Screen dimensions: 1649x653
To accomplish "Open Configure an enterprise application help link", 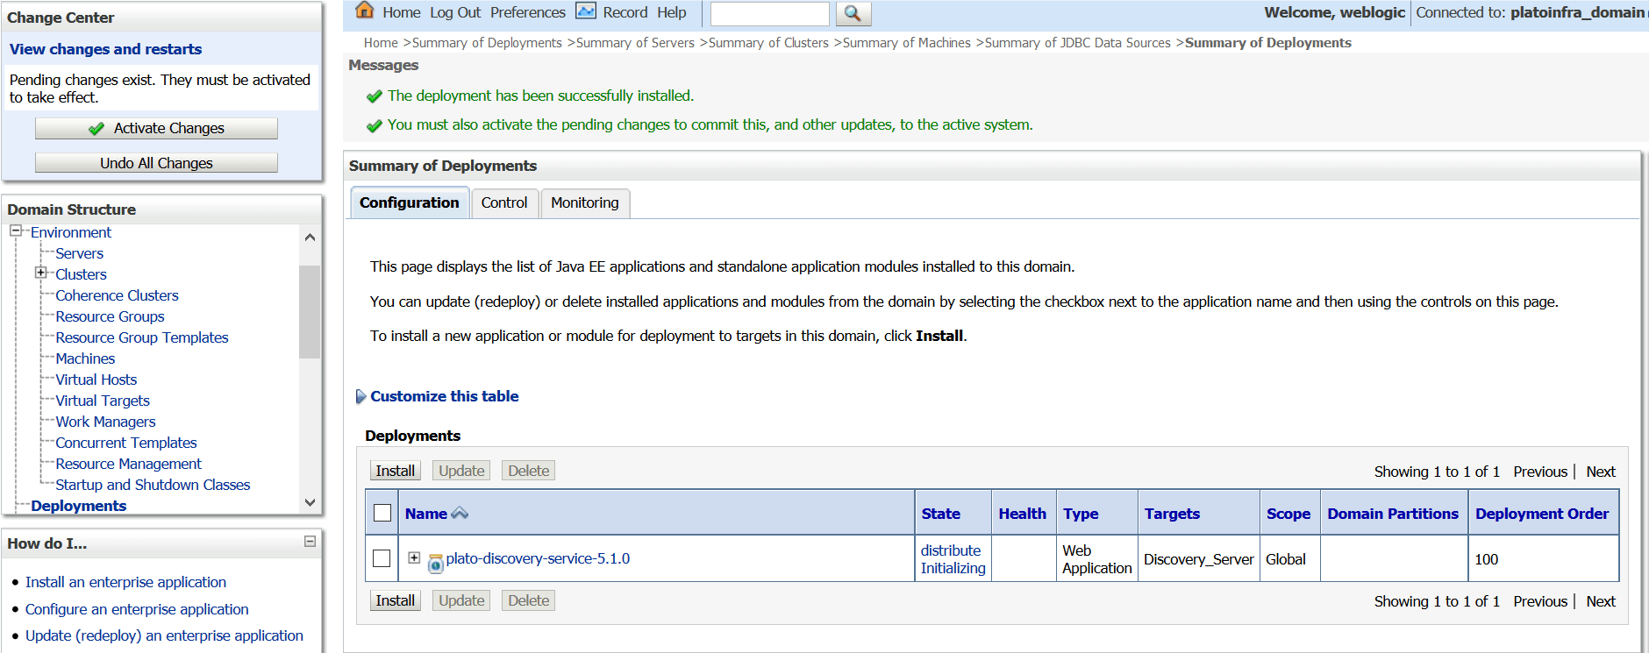I will point(137,609).
